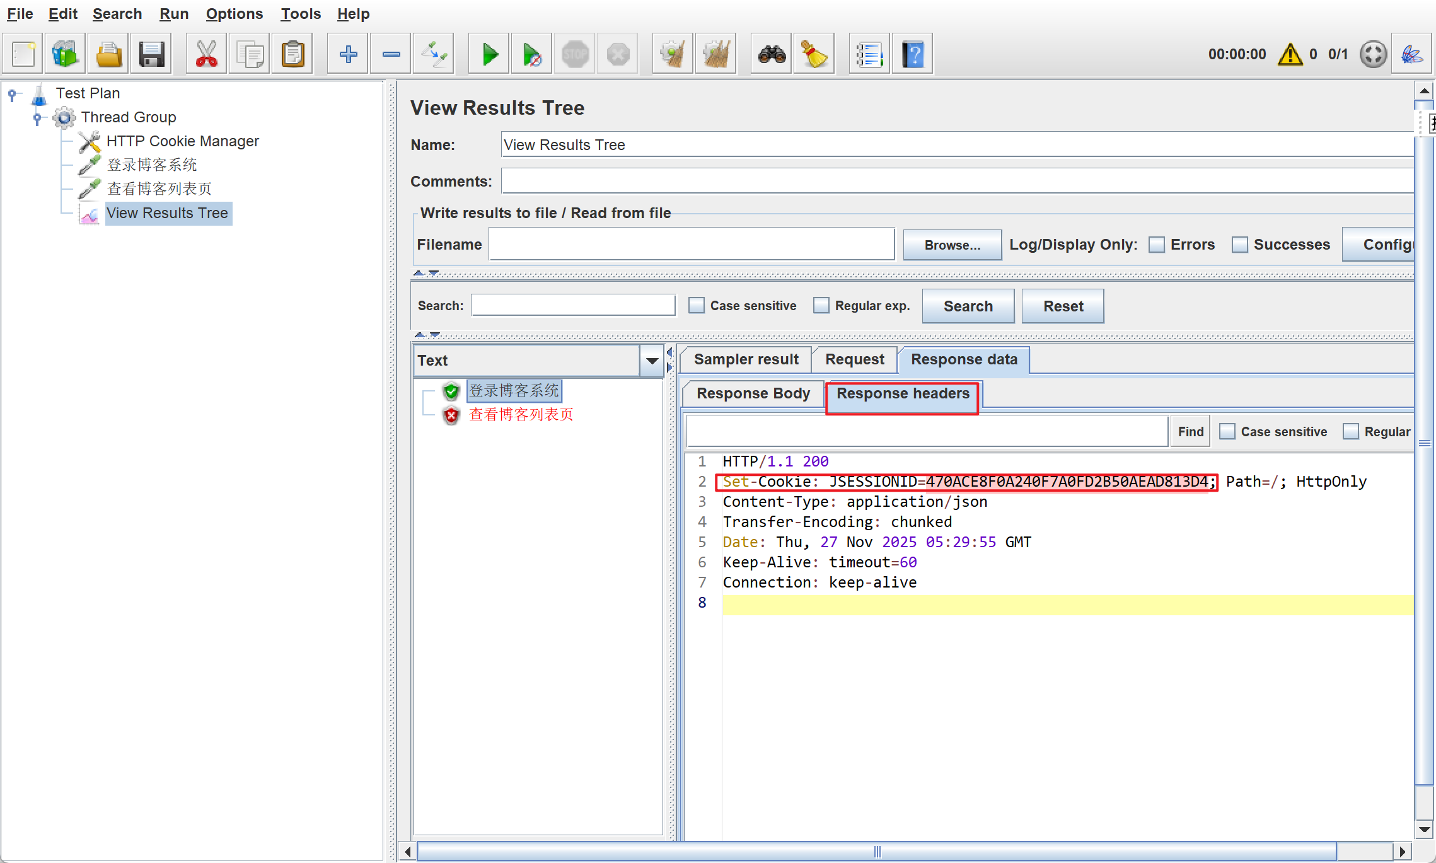Collapse the Thread Group tree node
This screenshot has width=1436, height=863.
pos(37,117)
